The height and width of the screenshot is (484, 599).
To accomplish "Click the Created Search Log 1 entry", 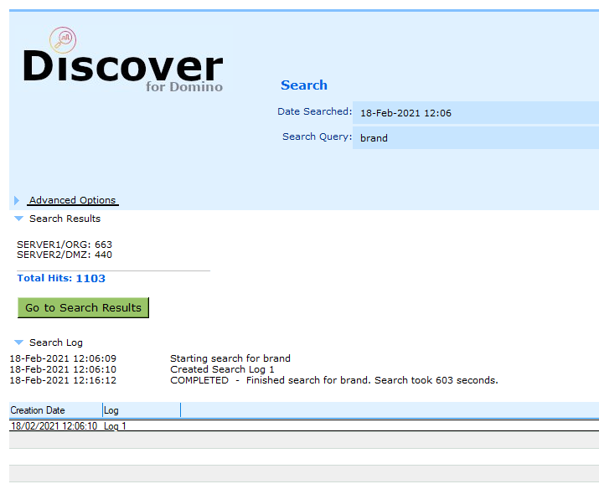I will tap(222, 369).
